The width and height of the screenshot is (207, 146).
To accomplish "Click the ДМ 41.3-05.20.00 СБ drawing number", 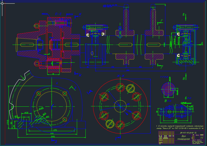I will (x=188, y=133).
